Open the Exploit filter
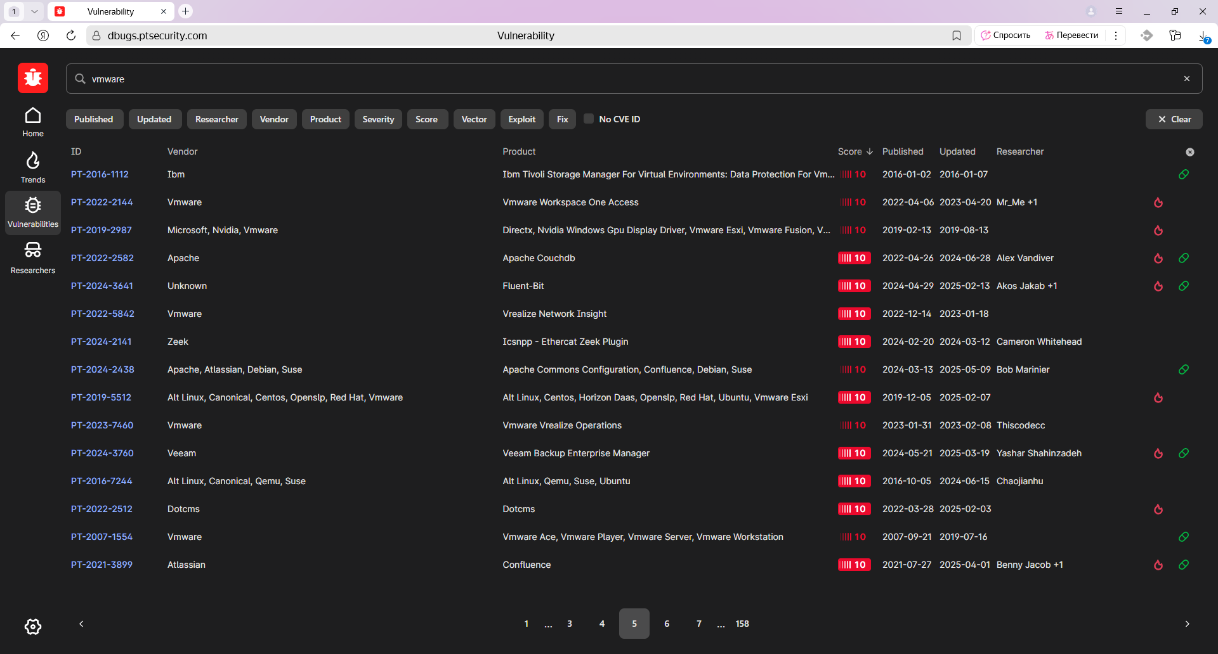Screen dimensions: 1218x654 point(521,119)
